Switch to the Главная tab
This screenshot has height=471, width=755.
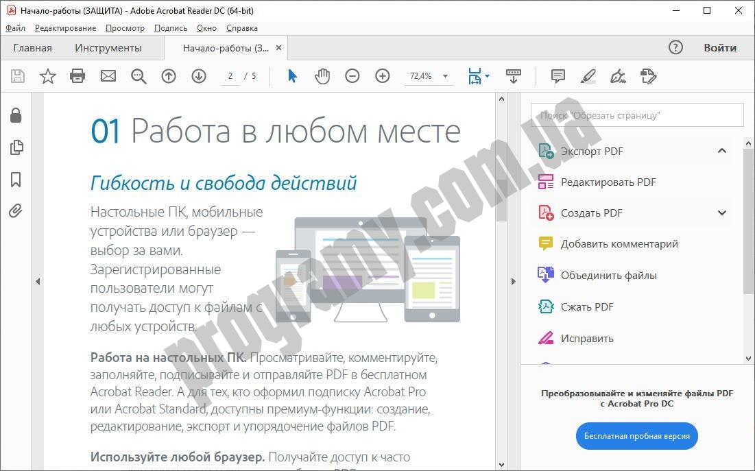pyautogui.click(x=33, y=48)
